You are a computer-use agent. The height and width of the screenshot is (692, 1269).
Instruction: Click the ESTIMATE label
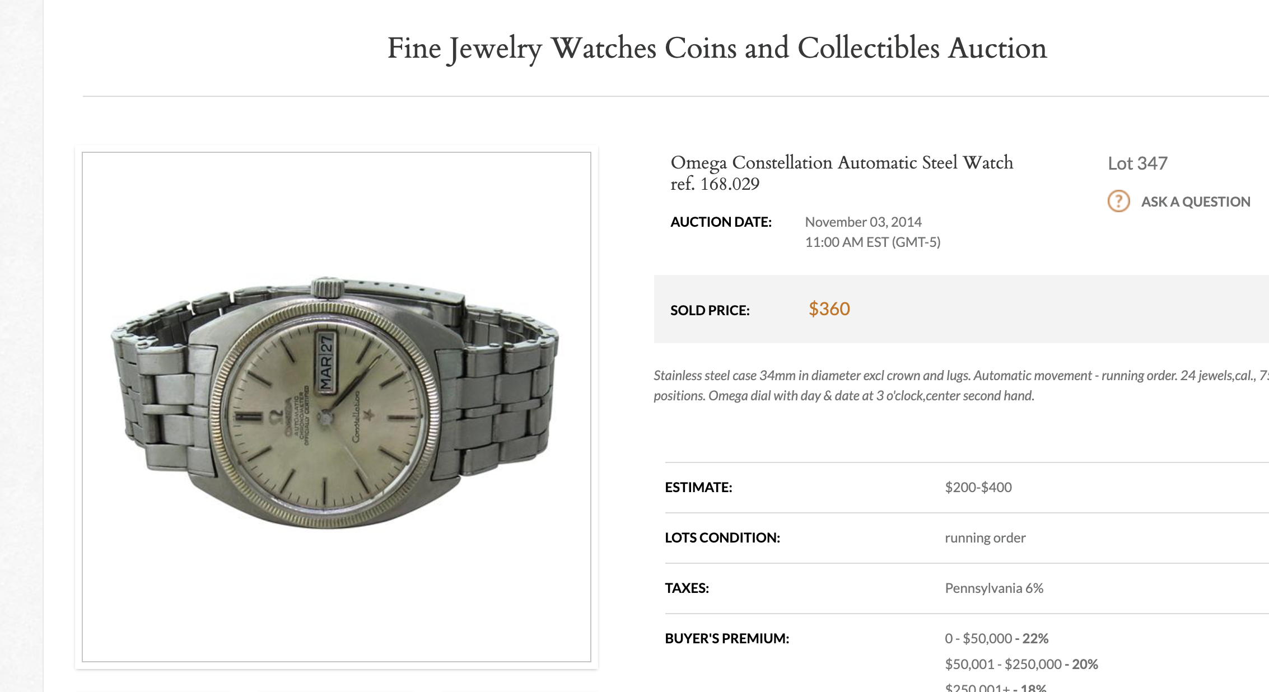point(698,487)
